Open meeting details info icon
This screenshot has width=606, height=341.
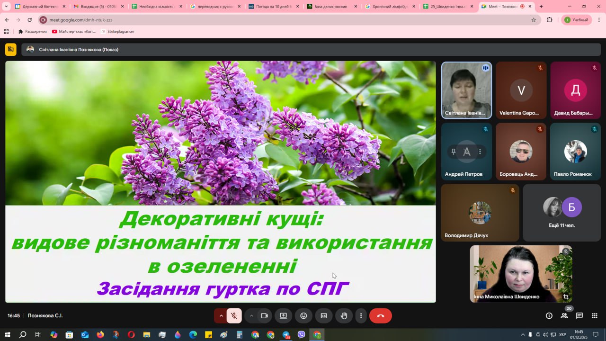click(549, 316)
